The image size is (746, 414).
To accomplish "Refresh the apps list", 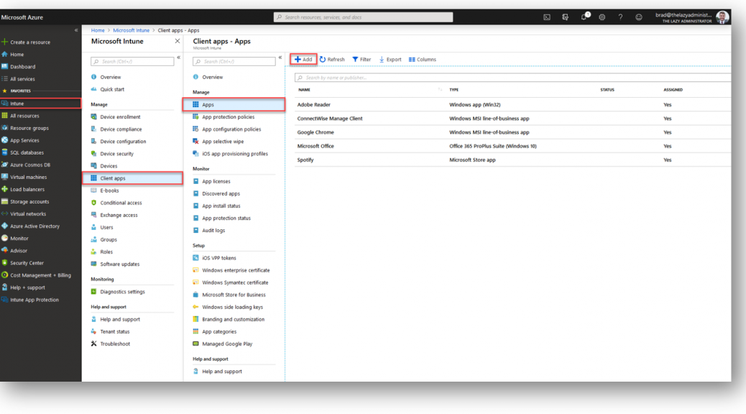I will 332,60.
